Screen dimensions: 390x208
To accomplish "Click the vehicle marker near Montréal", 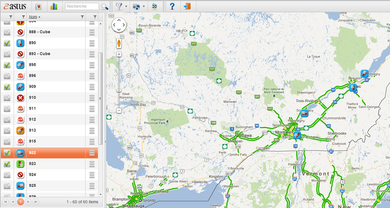I will 297,135.
